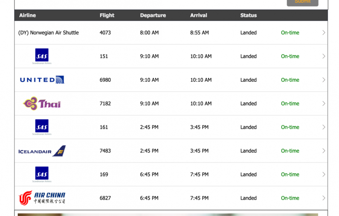Click On-time status for flight 151
The height and width of the screenshot is (216, 339).
290,56
